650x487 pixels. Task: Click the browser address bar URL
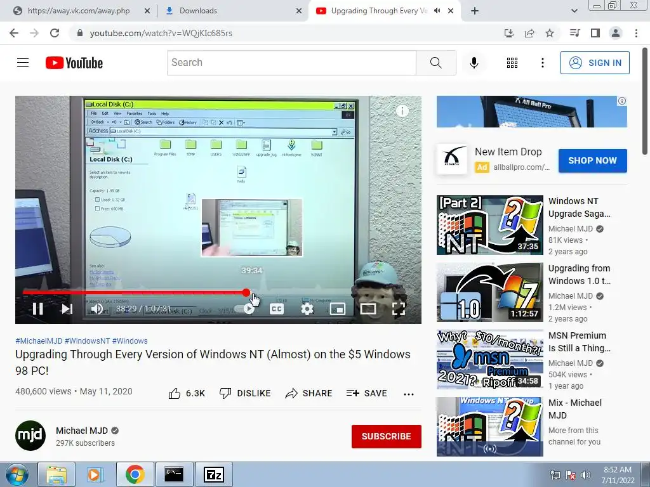161,33
